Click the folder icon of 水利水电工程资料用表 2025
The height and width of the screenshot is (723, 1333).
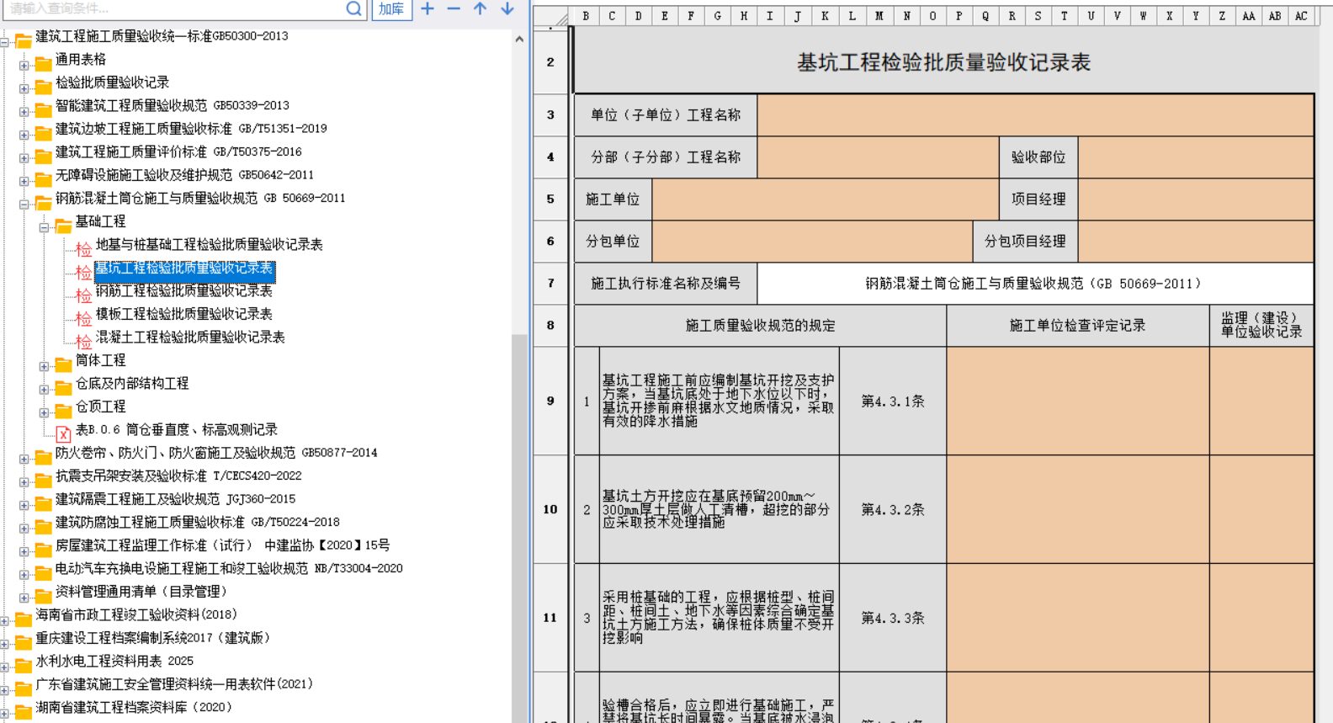[x=23, y=666]
